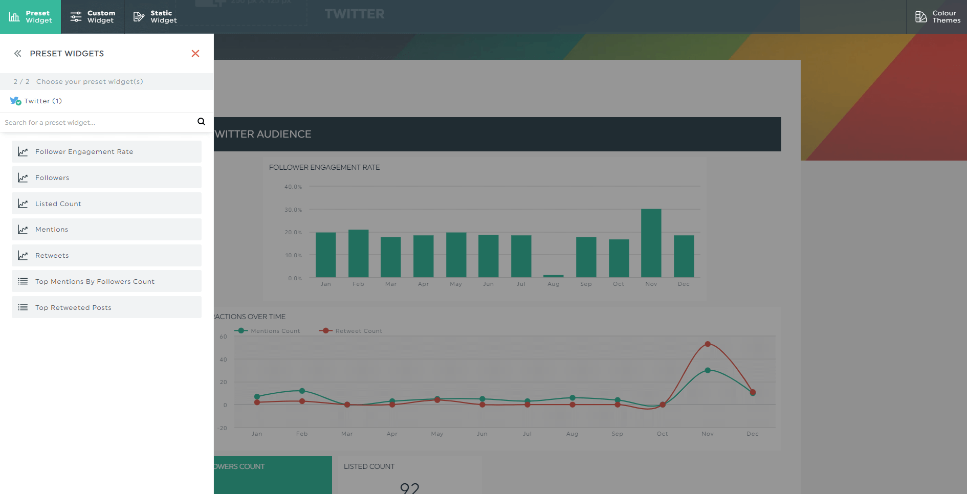This screenshot has height=494, width=967.
Task: Add Top Mentions By Followers Count widget
Action: [x=106, y=281]
